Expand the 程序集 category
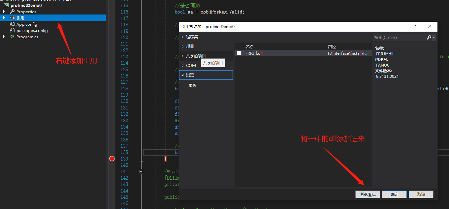 (x=182, y=37)
